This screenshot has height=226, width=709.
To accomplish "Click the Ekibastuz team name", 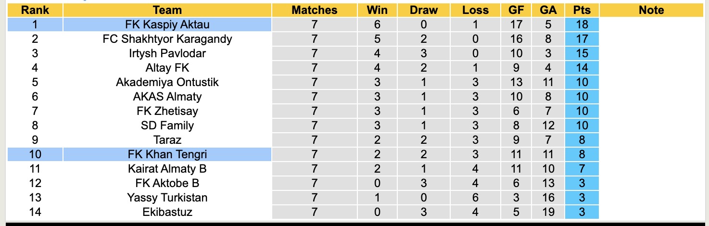I will 167,212.
